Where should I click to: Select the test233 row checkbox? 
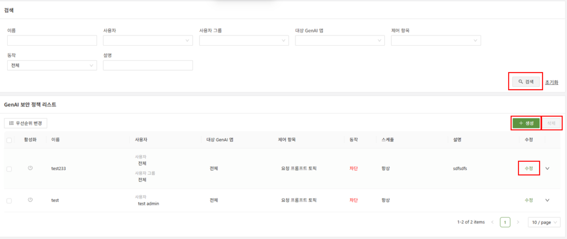(9, 169)
